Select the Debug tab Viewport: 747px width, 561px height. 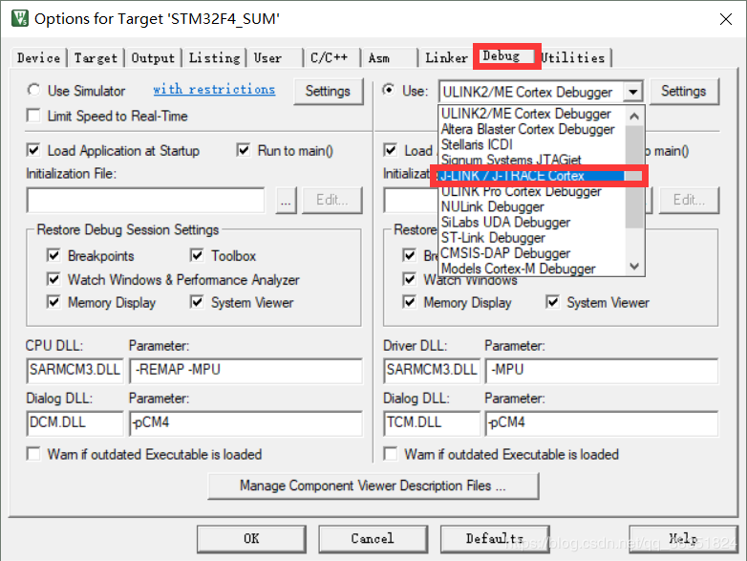click(x=507, y=56)
